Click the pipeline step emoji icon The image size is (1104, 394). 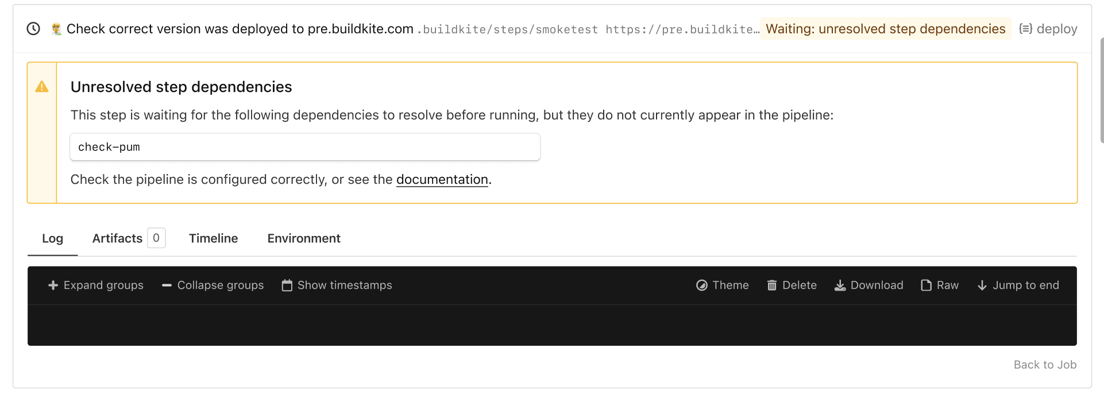coord(56,29)
